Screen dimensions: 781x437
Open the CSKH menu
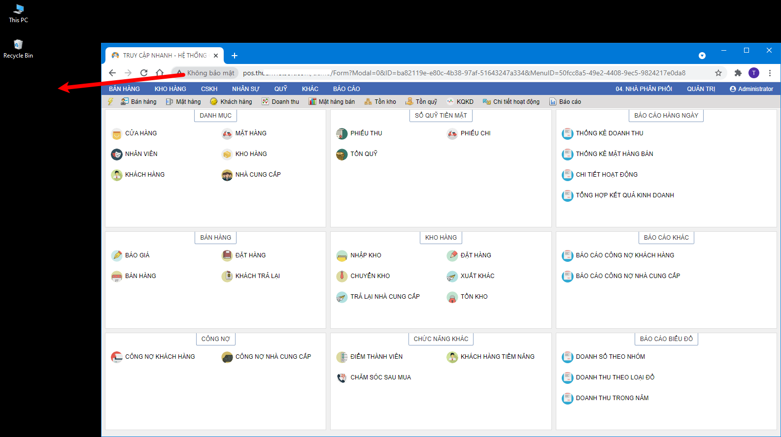pos(209,89)
